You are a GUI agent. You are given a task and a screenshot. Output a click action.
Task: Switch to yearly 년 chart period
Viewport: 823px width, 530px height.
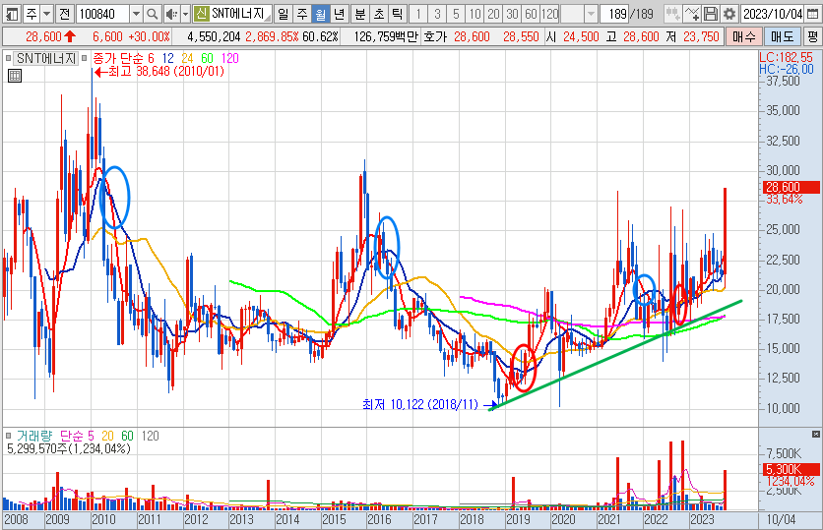(339, 14)
